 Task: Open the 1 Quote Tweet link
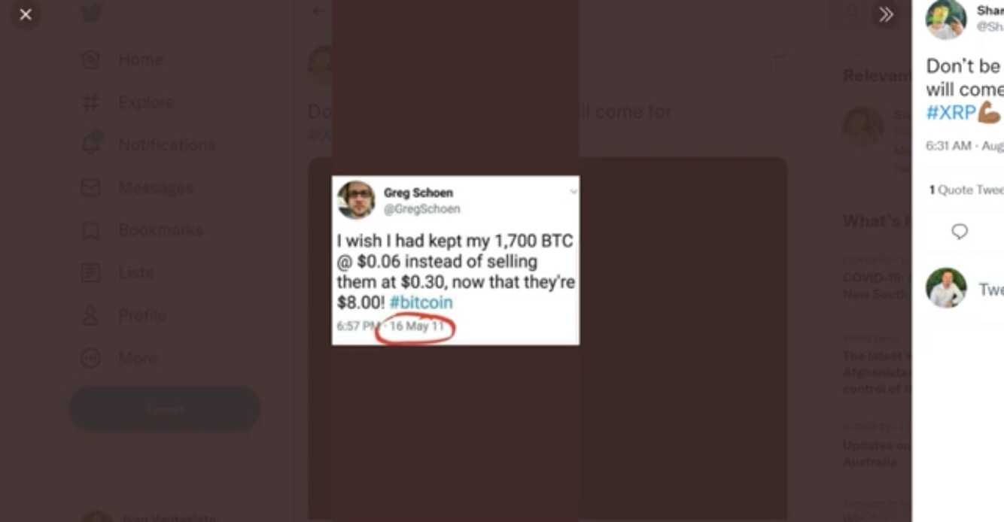[x=966, y=190]
